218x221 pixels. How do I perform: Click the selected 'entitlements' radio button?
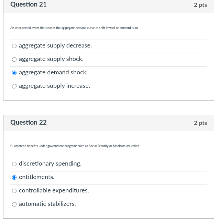tap(14, 178)
